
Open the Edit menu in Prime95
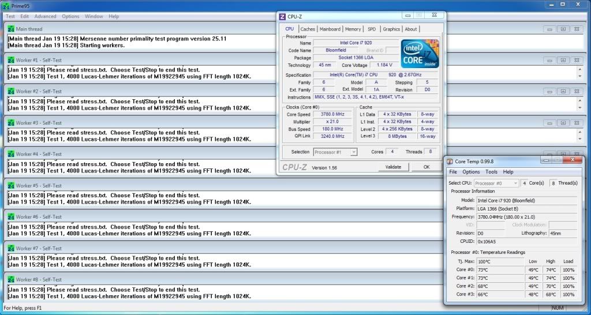[24, 16]
